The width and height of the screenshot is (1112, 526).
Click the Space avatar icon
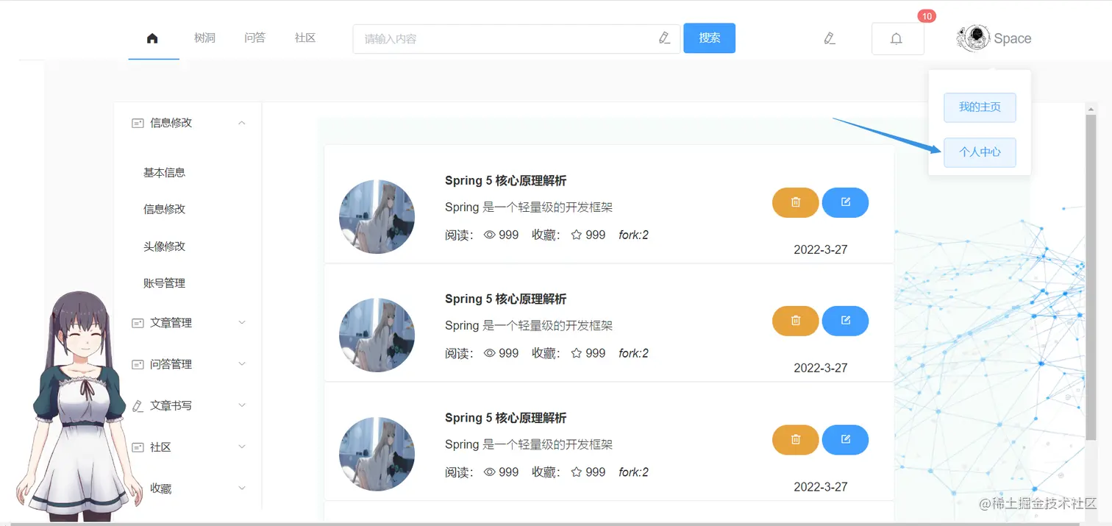point(972,38)
